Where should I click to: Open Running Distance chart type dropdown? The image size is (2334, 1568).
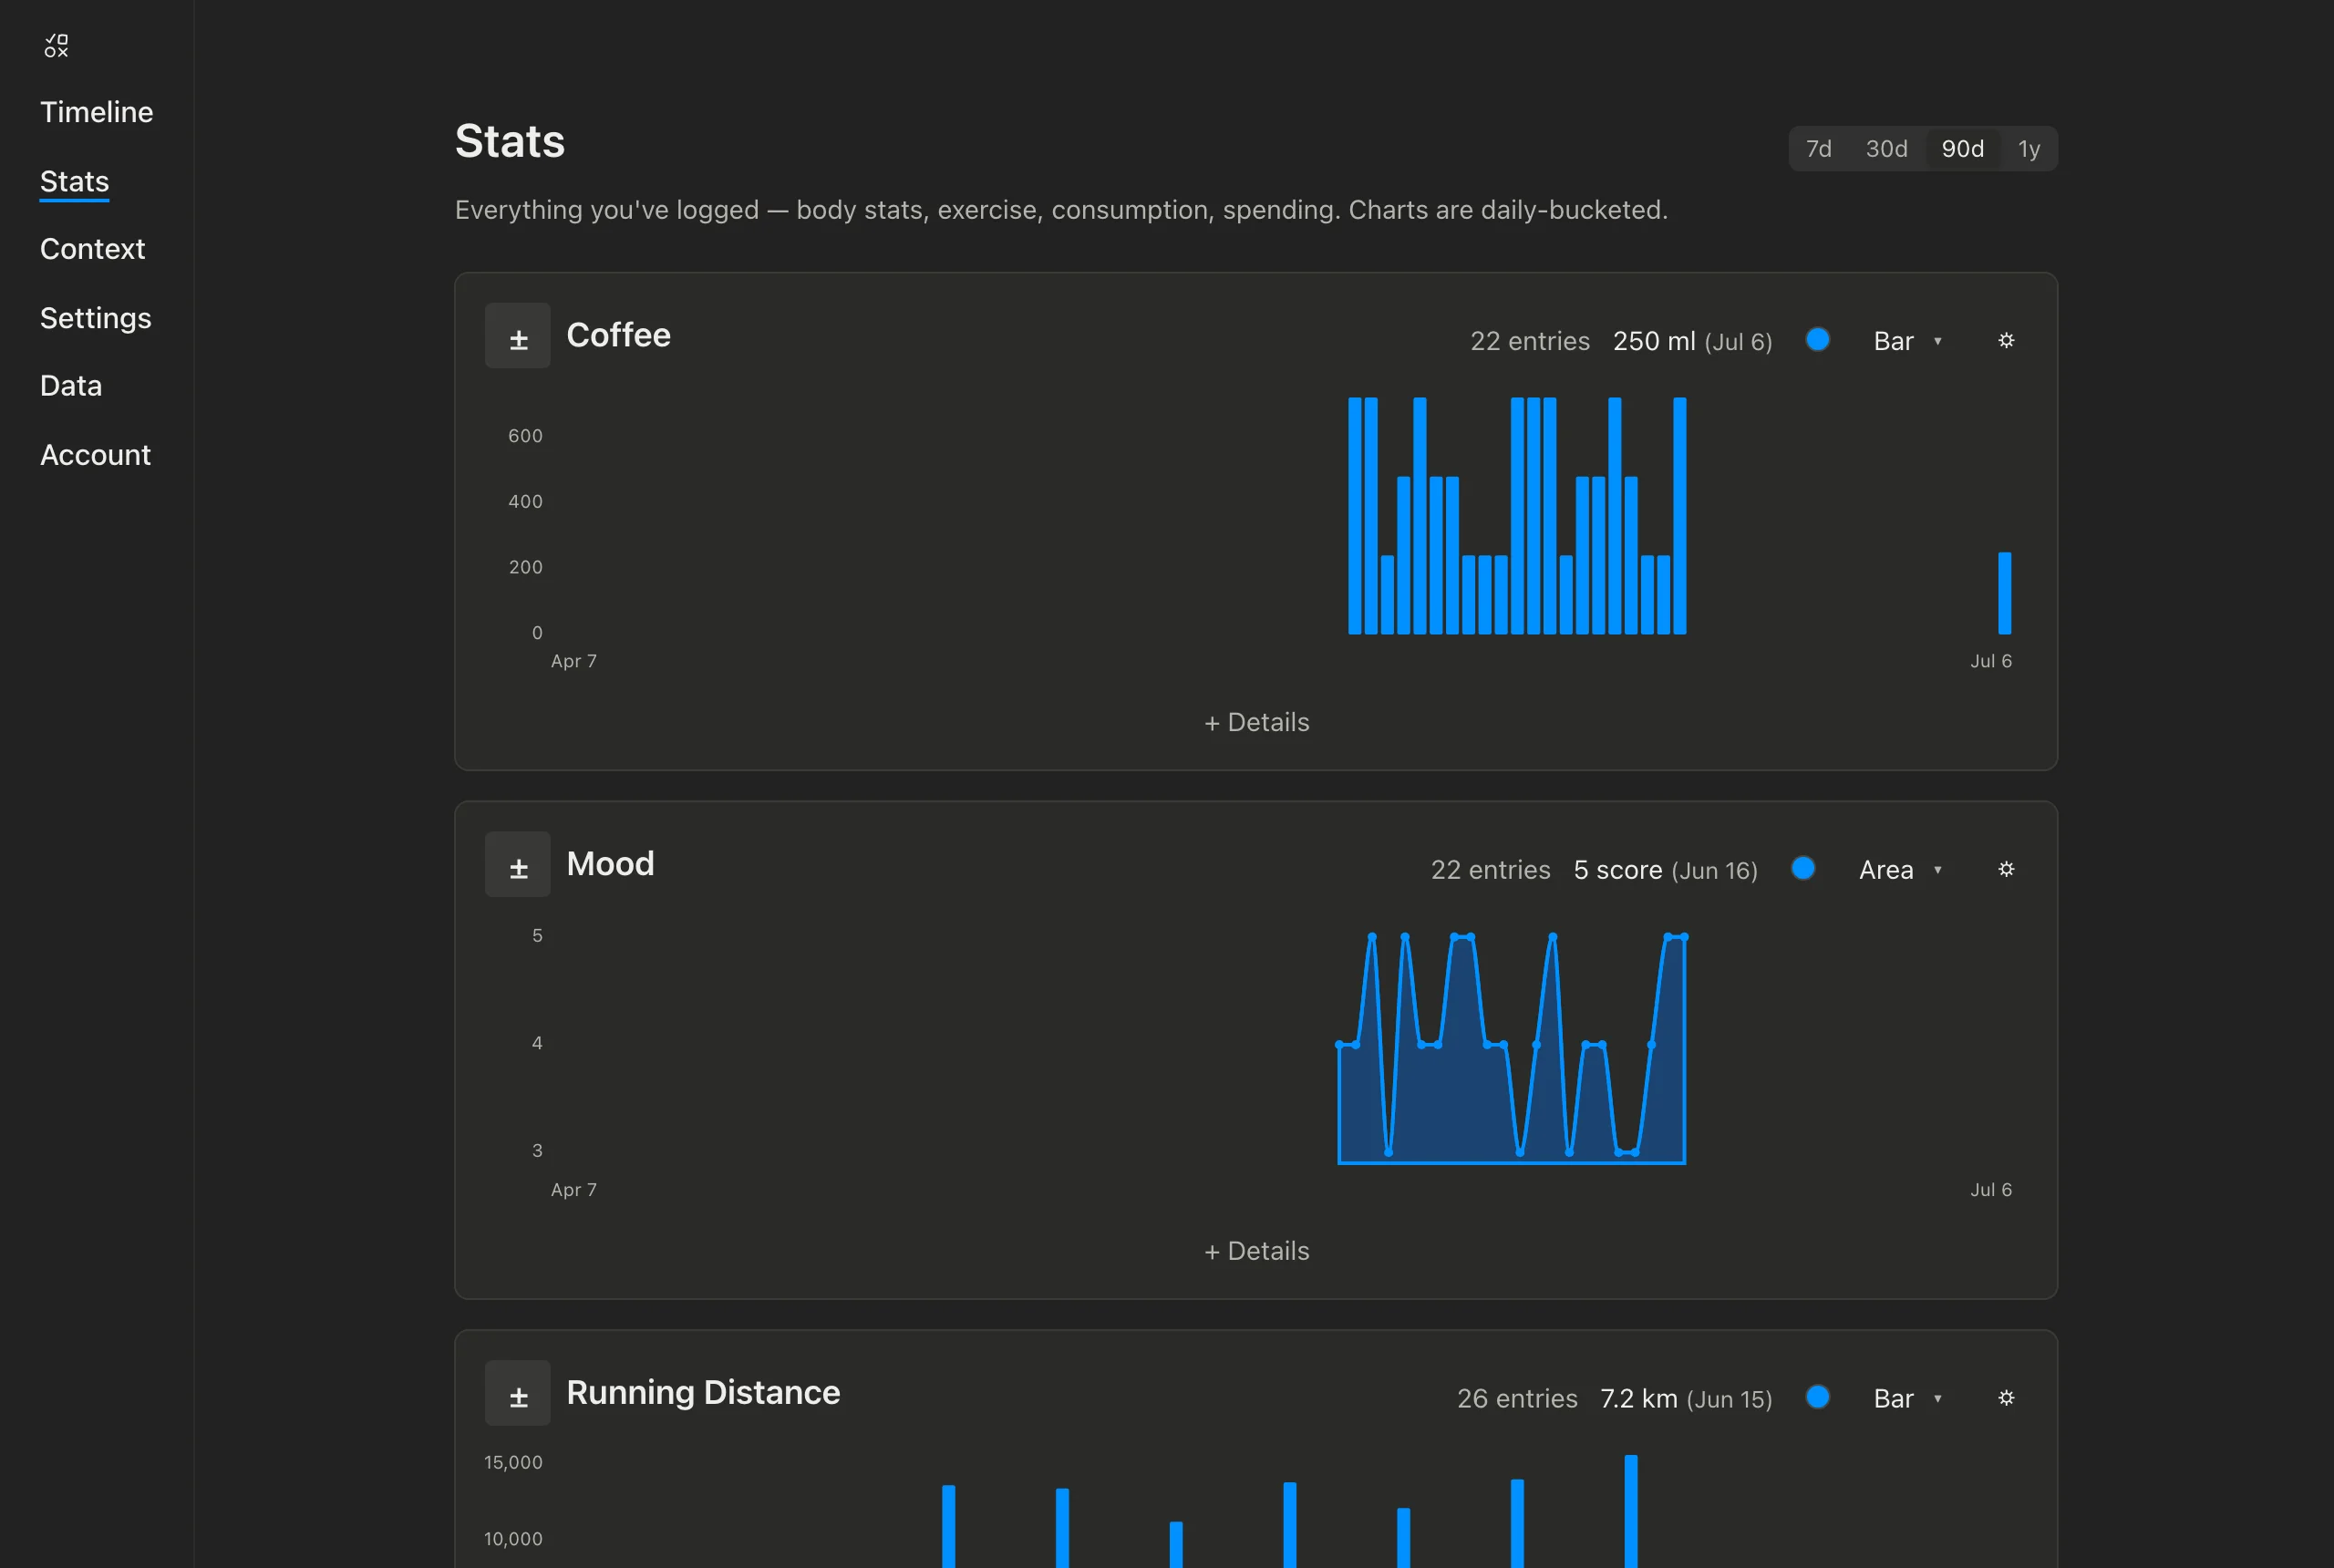tap(1908, 1398)
